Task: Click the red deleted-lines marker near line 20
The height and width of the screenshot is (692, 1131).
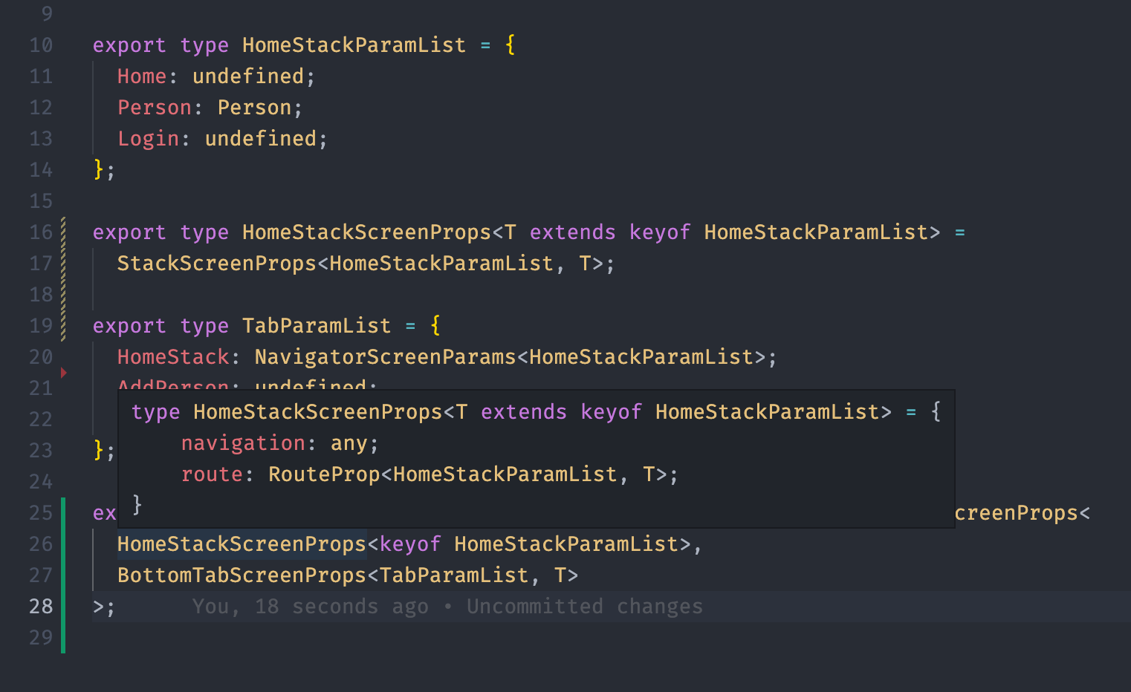Action: tap(64, 373)
